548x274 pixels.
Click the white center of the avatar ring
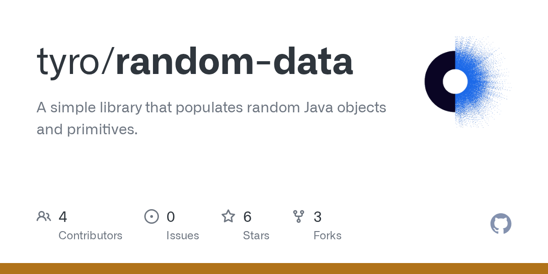455,82
